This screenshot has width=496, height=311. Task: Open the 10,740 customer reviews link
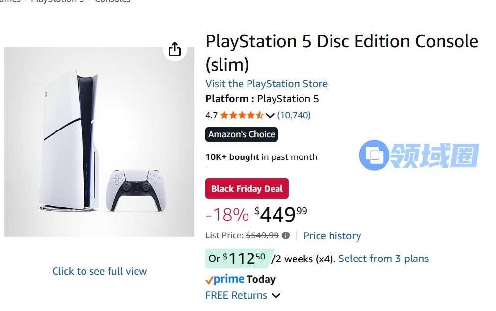click(294, 115)
